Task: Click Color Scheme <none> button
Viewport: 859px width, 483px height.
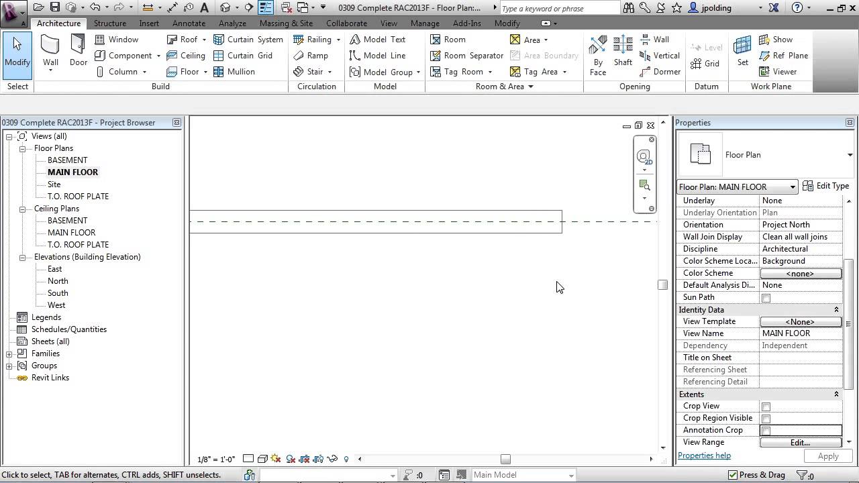Action: [x=801, y=274]
